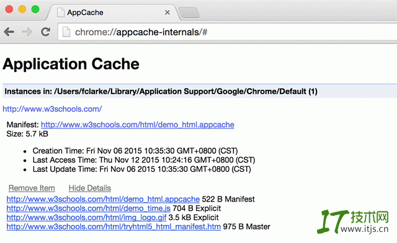The width and height of the screenshot is (397, 243).
Task: Open the tryhtml5_html_manifest.htm Master entry
Action: coord(114,226)
